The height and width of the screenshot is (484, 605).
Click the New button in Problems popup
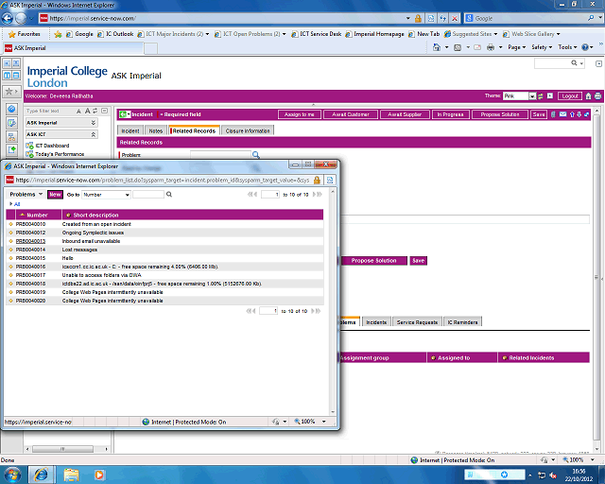(x=55, y=194)
